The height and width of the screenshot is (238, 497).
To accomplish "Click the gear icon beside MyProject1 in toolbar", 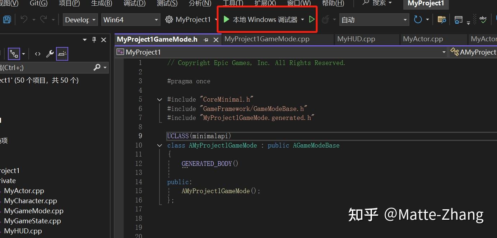I will (x=169, y=19).
